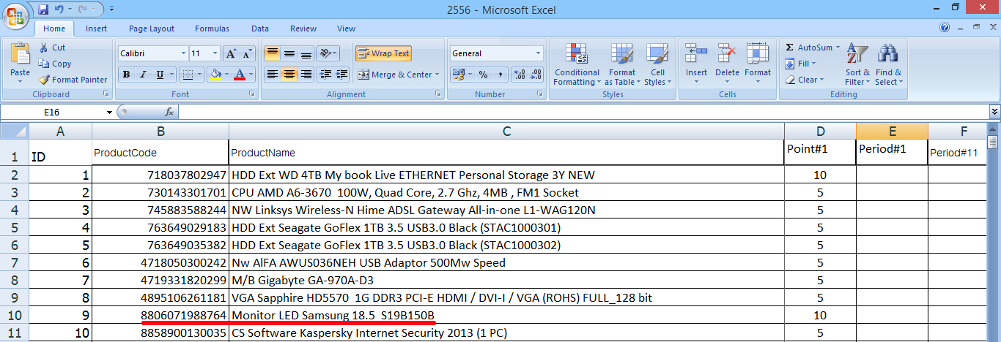Click the Comma Style icon

pyautogui.click(x=500, y=75)
